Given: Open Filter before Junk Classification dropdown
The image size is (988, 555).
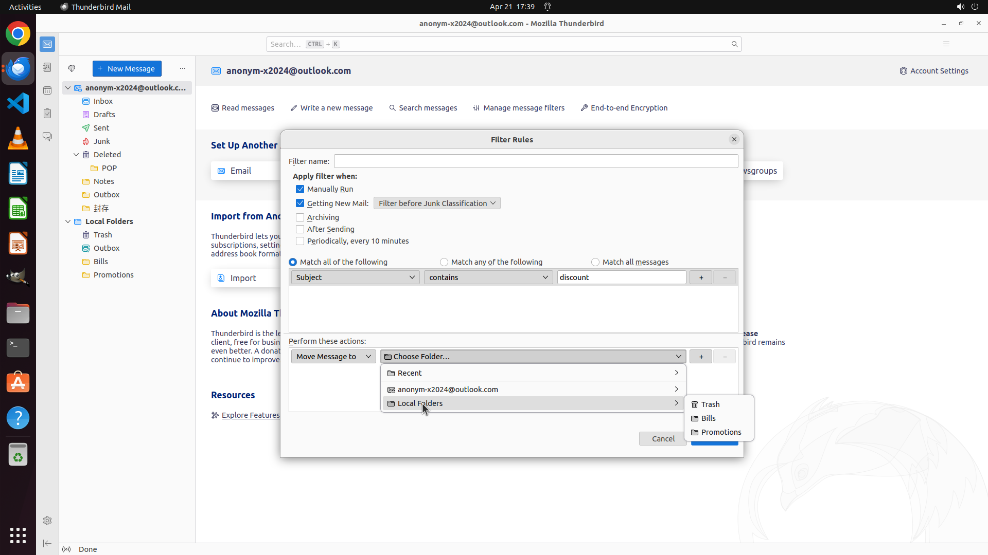Looking at the screenshot, I should pyautogui.click(x=437, y=203).
